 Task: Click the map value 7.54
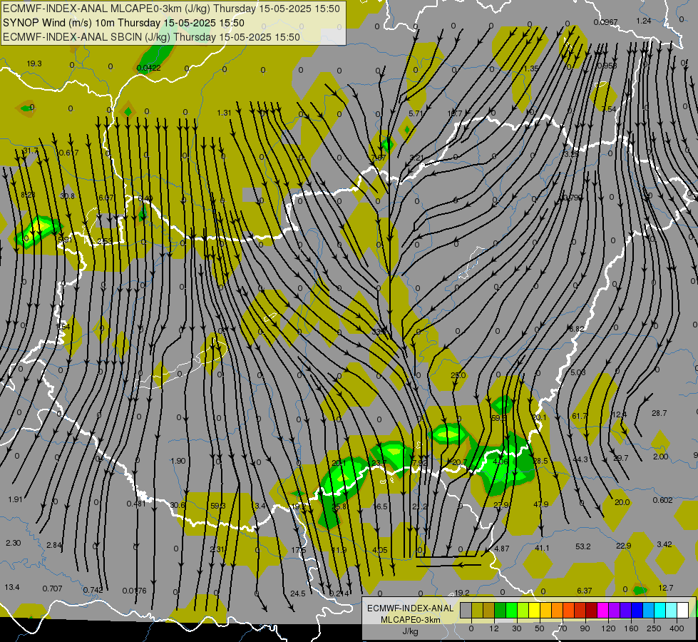pyautogui.click(x=609, y=109)
